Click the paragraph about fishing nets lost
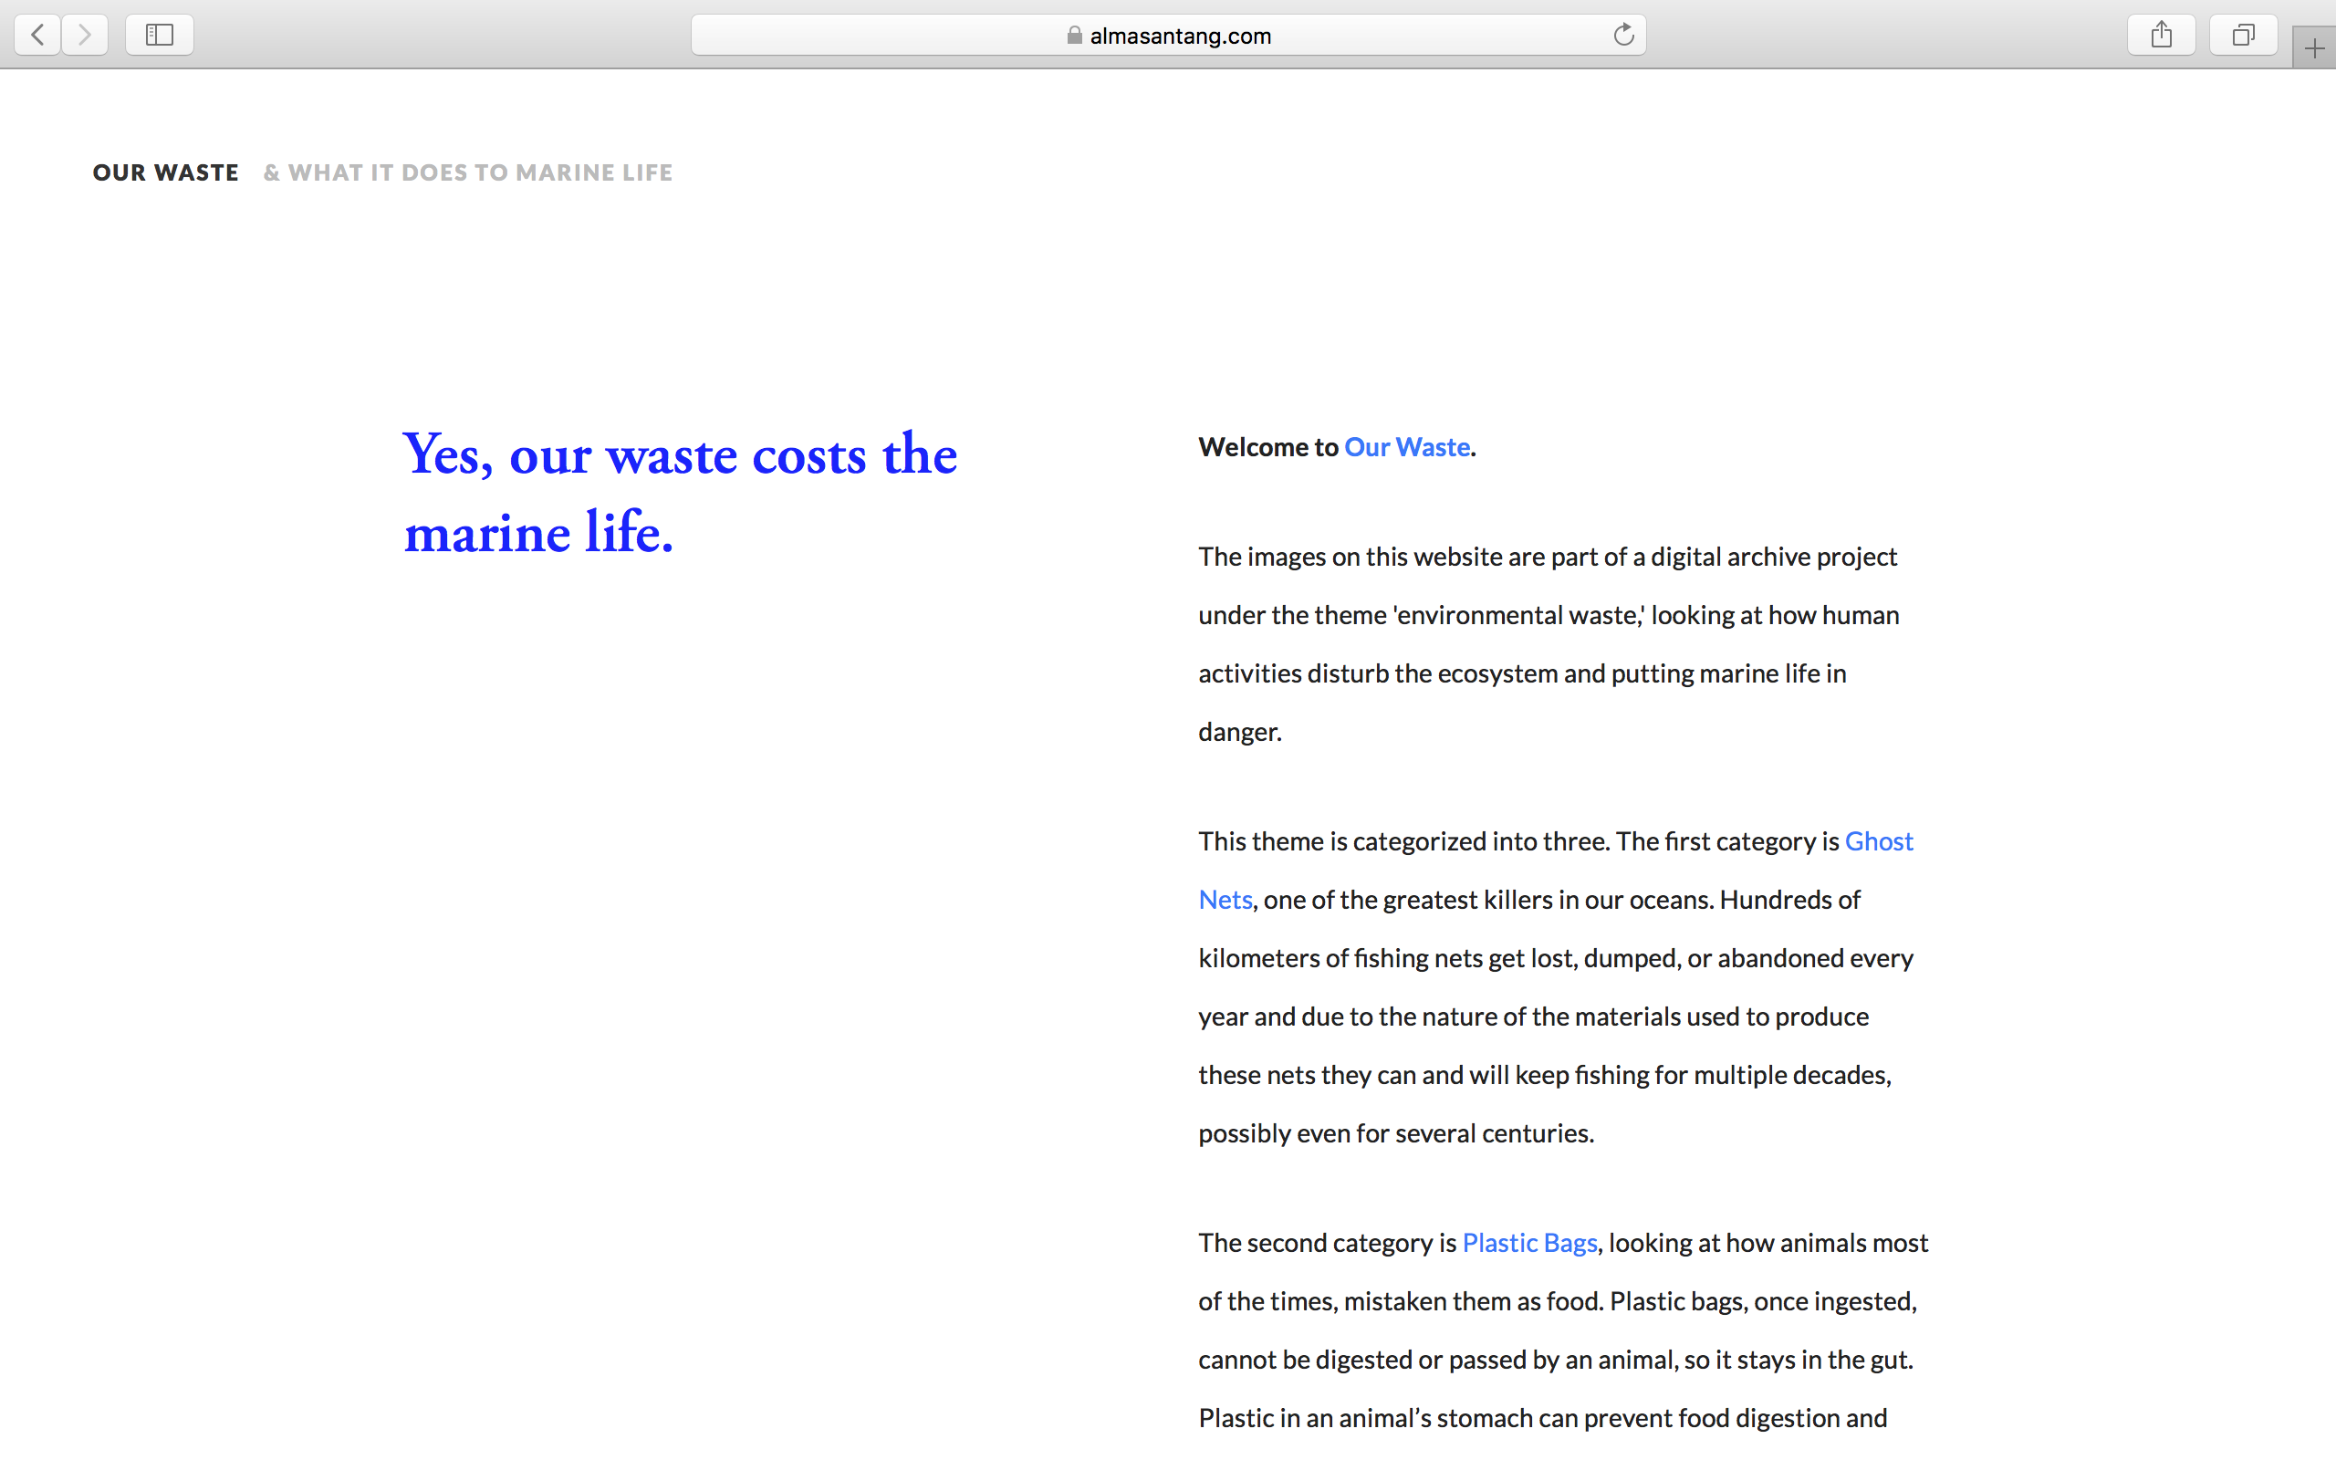Viewport: 2336px width, 1460px height. click(1555, 958)
